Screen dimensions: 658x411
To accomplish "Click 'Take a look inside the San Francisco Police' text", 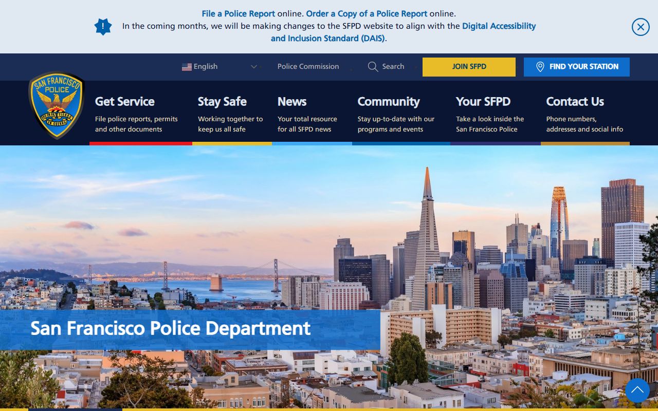I will [490, 124].
